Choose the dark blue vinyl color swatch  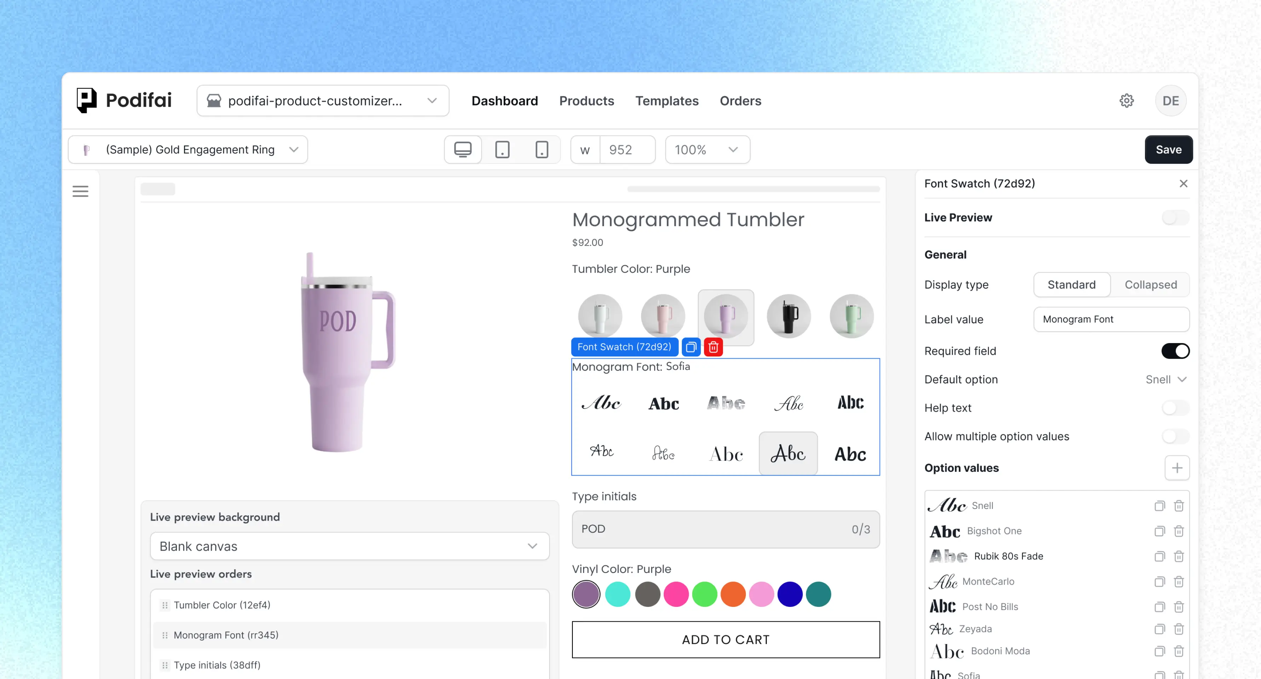point(790,595)
